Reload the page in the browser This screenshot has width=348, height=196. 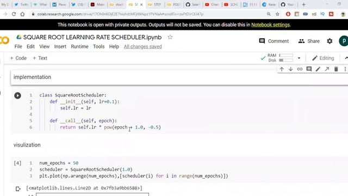click(14, 14)
